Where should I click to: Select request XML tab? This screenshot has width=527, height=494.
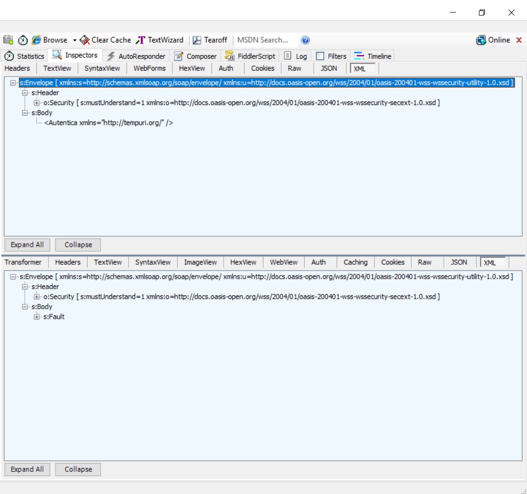363,69
